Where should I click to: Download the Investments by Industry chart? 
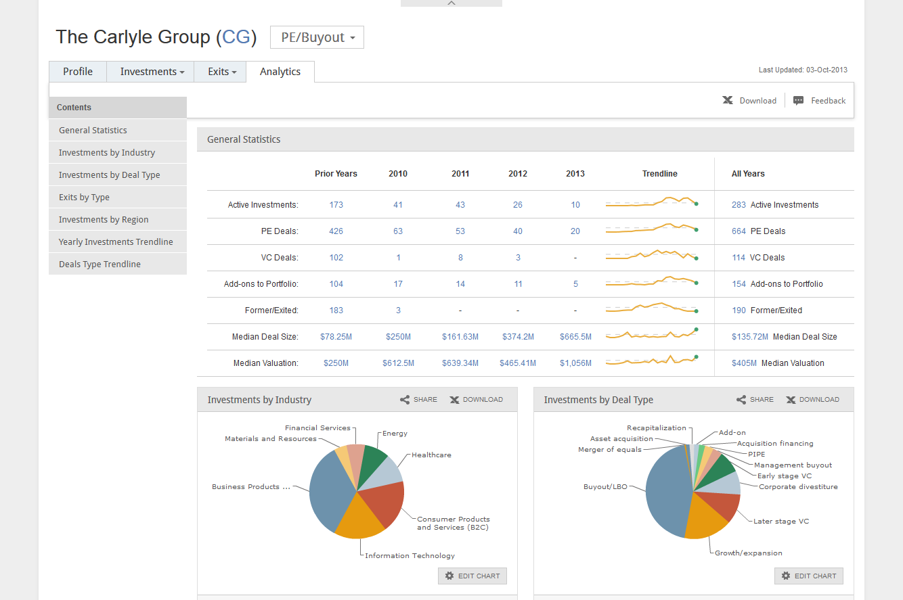(477, 400)
